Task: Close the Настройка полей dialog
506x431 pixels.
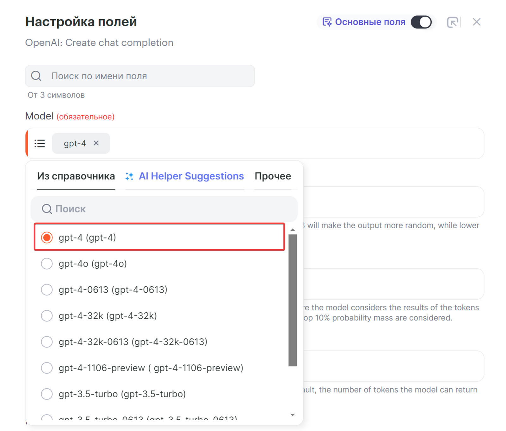Action: coord(476,22)
